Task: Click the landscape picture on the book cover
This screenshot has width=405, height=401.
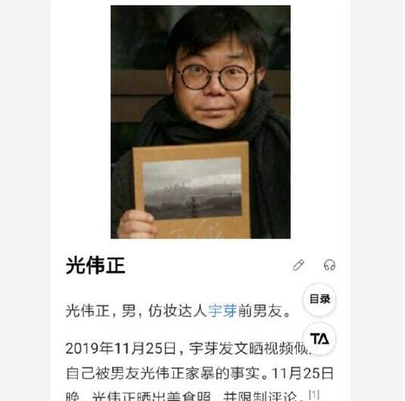Action: point(192,188)
